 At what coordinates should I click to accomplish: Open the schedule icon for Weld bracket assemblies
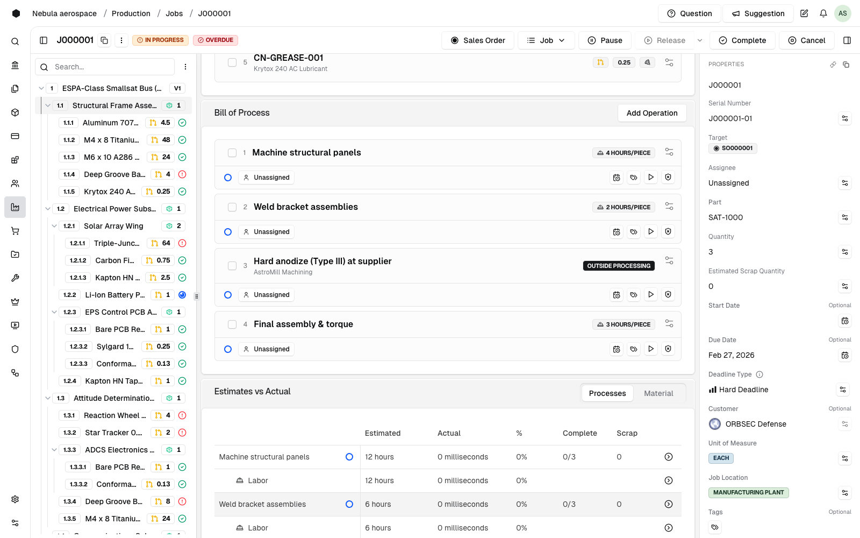pos(617,232)
